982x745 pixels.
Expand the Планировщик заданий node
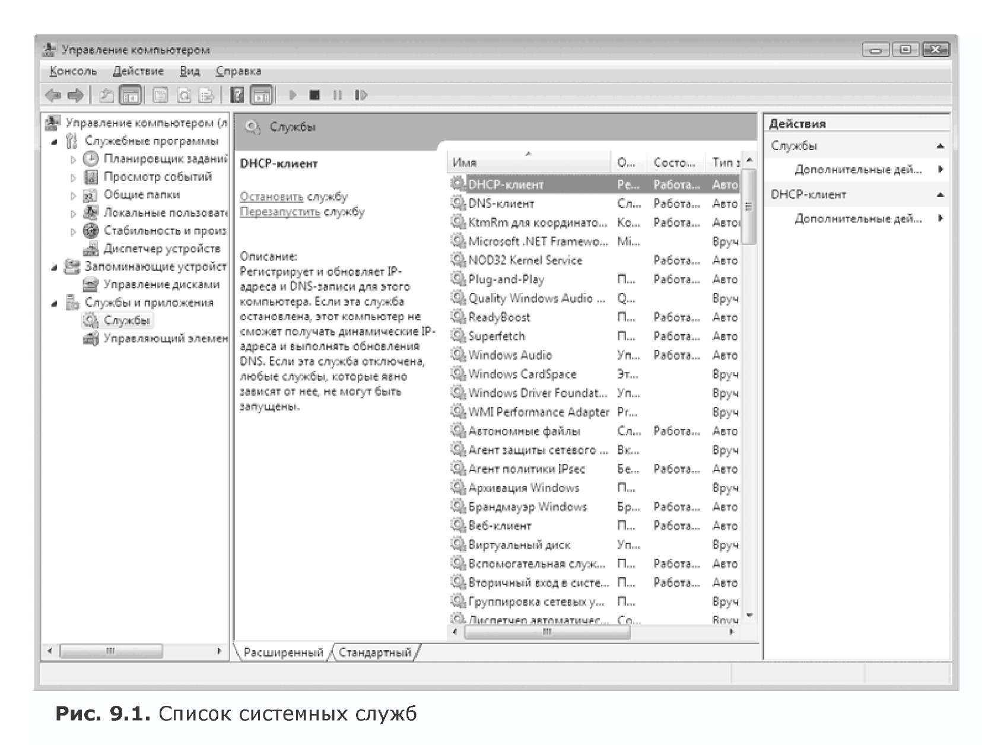73,160
